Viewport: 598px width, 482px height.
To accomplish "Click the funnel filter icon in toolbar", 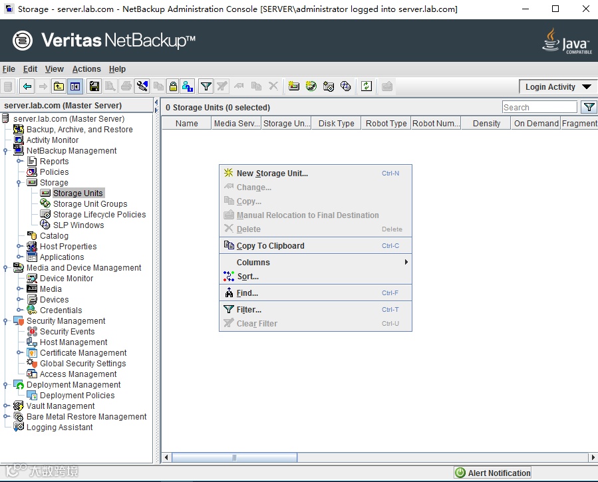I will [206, 86].
